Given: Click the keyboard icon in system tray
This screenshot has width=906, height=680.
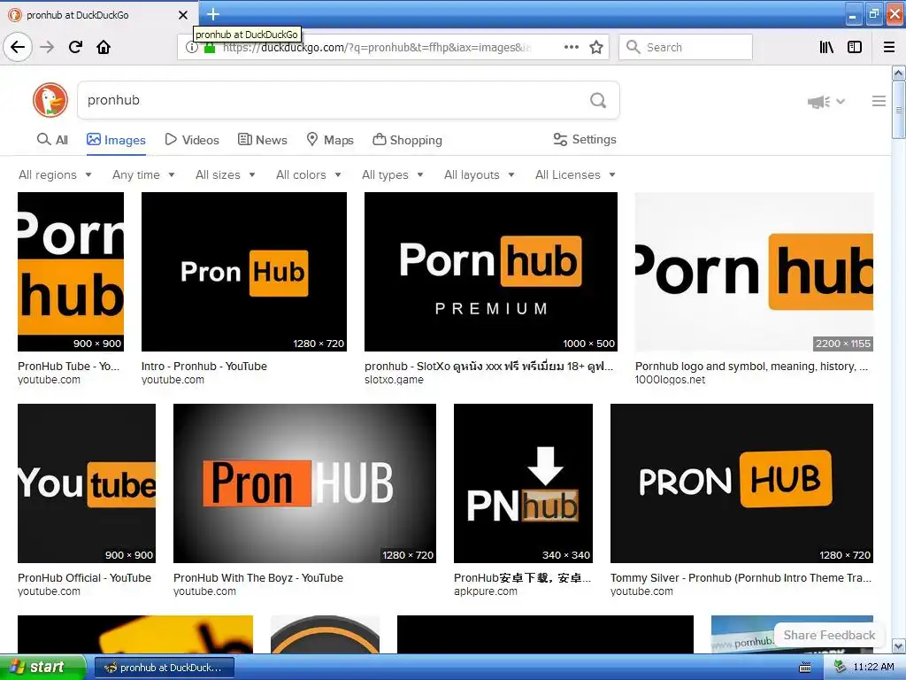Looking at the screenshot, I should tap(805, 668).
